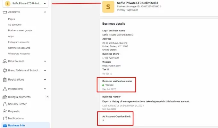Viewport: 218px width, 128px height.
Task: Expand the Integrations chevron
Action: 45,89
